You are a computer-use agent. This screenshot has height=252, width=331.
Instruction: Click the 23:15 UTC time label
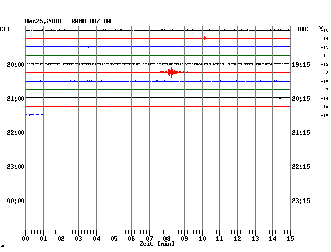coord(301,201)
